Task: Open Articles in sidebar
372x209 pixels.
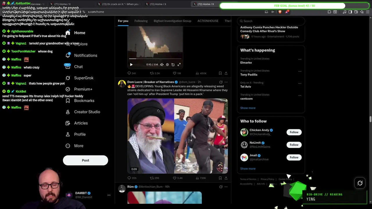Action: pyautogui.click(x=77, y=123)
